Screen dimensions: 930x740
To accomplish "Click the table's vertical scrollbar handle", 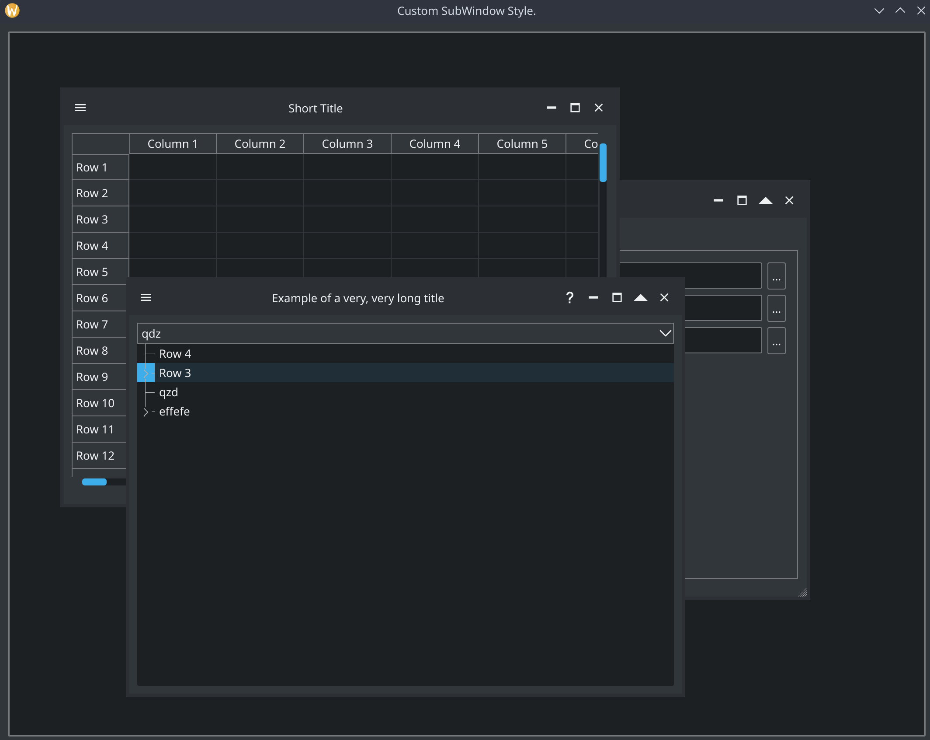I will tap(603, 162).
